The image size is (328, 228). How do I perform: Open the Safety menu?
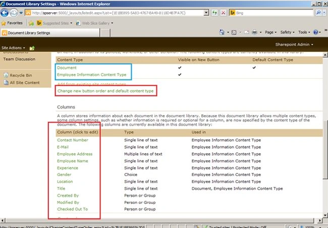(287, 32)
